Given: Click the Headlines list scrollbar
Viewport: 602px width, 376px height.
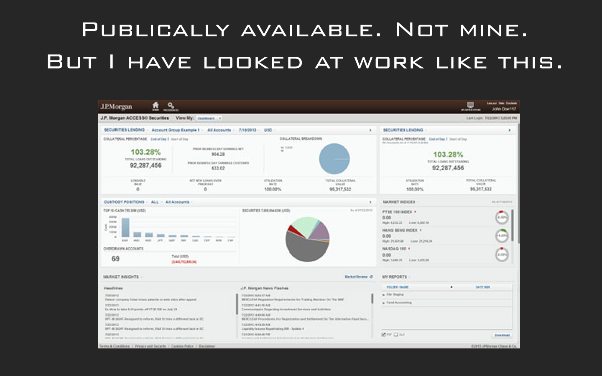Looking at the screenshot, I should click(237, 304).
